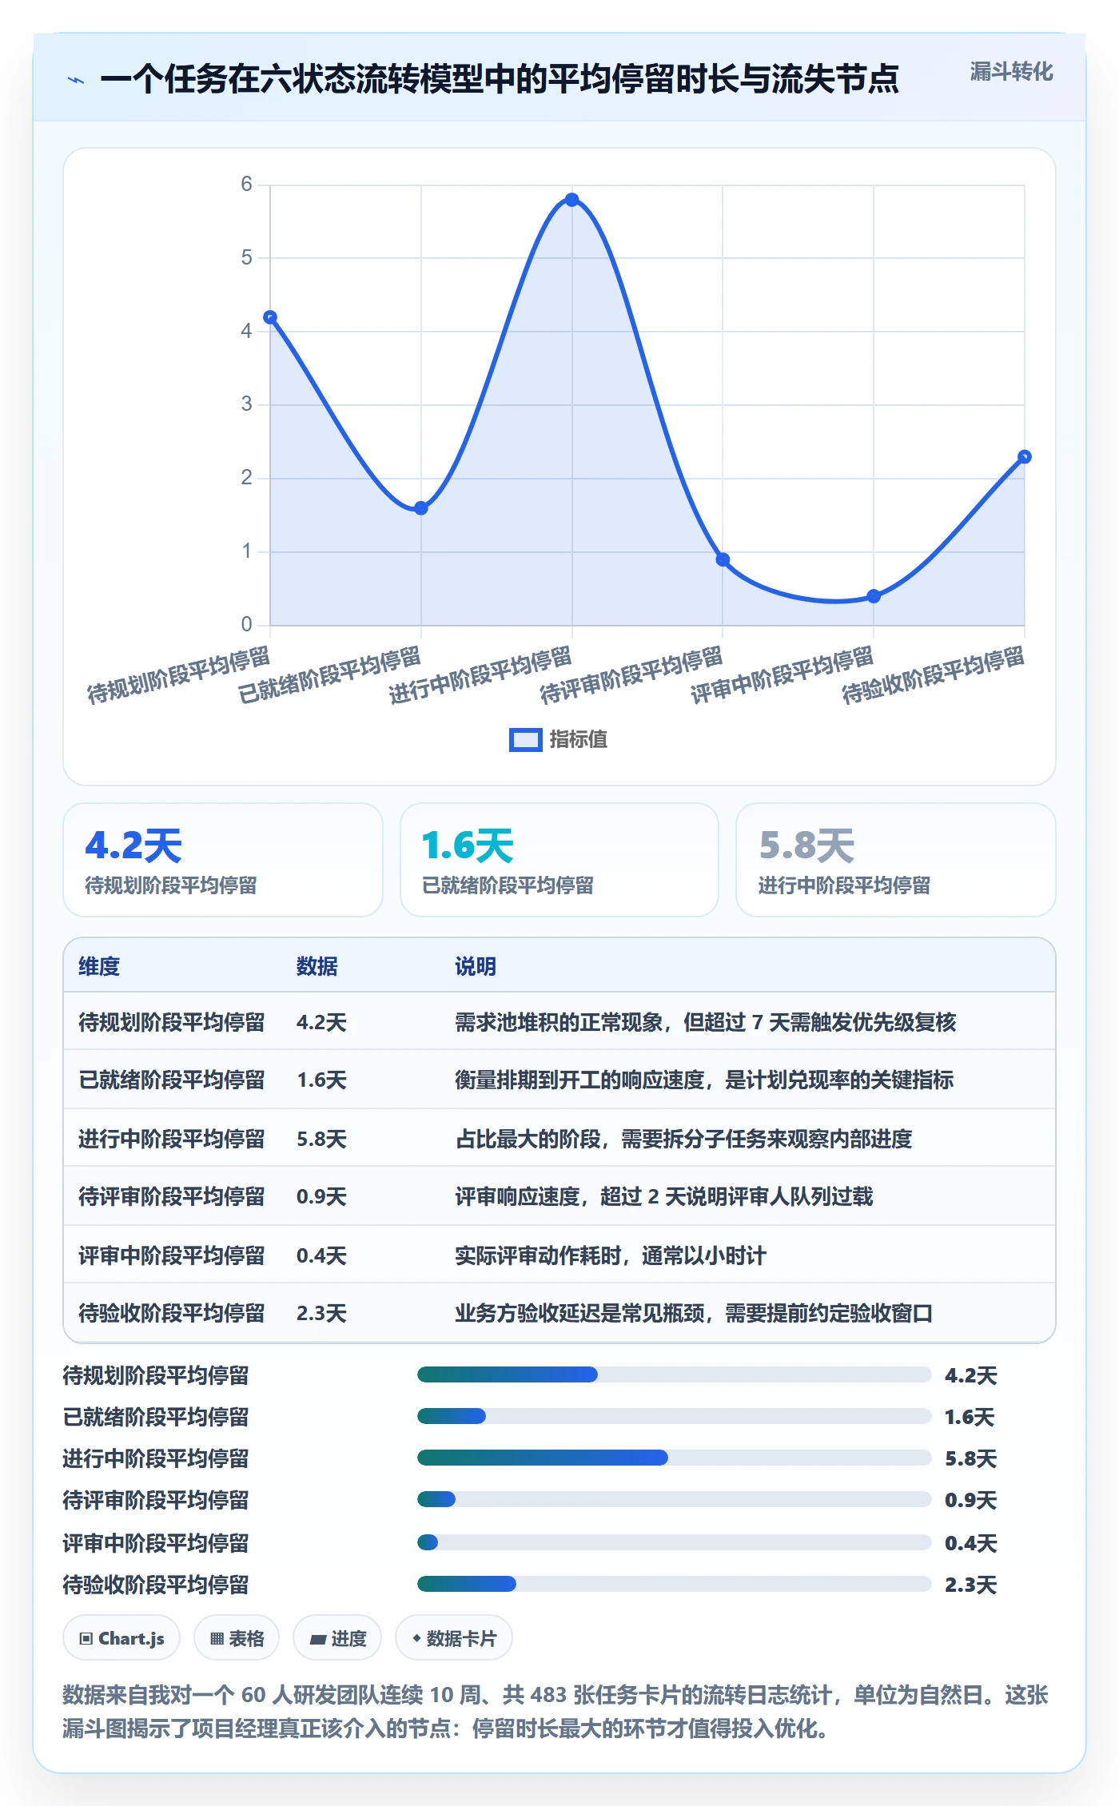Click the last chart point for 待验收阶段

coord(1025,457)
